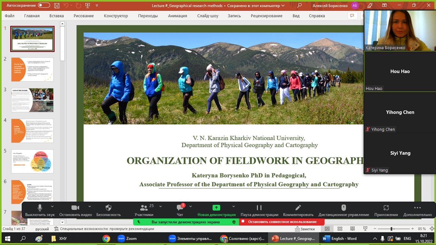Open Zoom security shield icon

[109, 208]
